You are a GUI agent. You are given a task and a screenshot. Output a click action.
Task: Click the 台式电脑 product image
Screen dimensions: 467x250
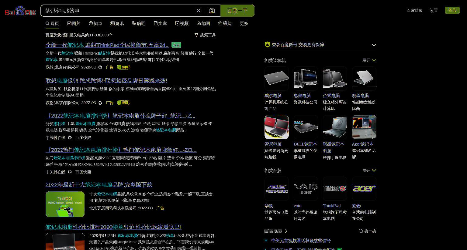[335, 79]
